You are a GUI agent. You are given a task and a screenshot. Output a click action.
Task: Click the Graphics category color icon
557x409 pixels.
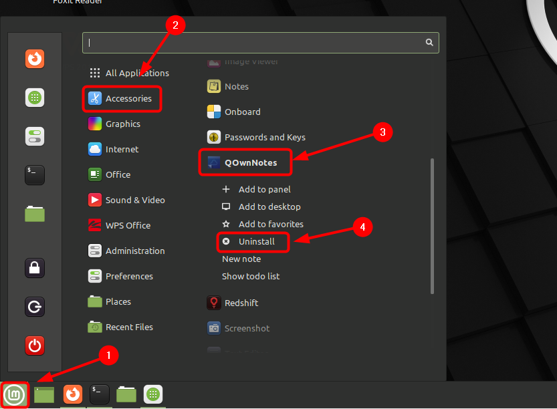(x=95, y=124)
